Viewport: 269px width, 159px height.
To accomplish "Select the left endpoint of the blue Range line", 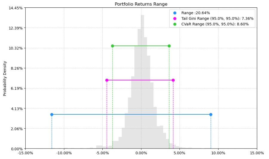I will [52, 114].
